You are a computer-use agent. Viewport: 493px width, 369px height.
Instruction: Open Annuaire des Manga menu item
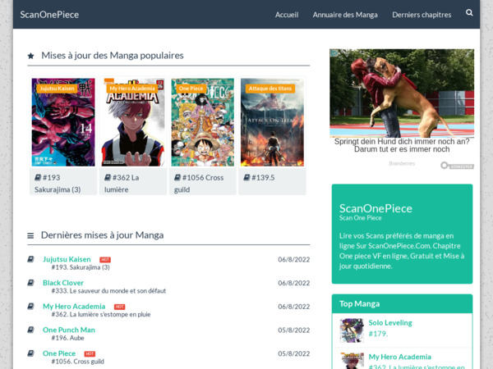point(345,15)
